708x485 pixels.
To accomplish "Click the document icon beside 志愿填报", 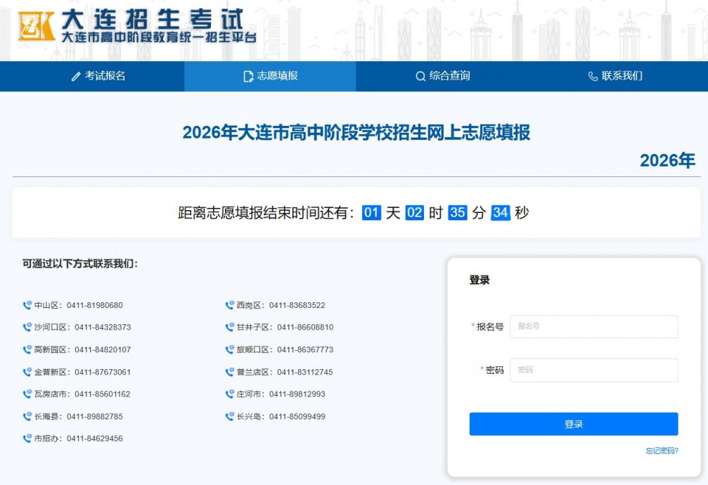I will pos(248,77).
